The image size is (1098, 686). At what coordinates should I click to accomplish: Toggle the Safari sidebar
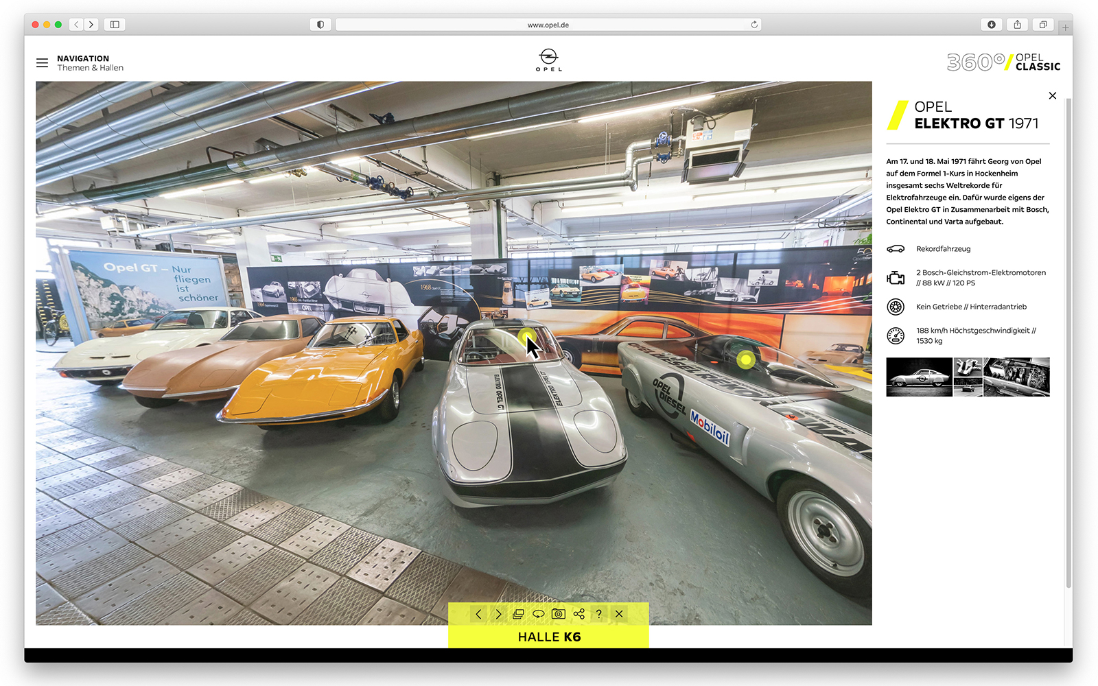click(115, 25)
